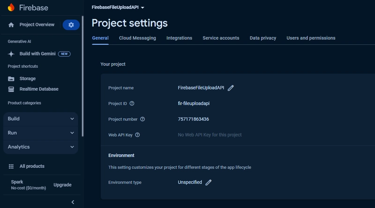View All products
This screenshot has width=375, height=208.
[x=32, y=166]
